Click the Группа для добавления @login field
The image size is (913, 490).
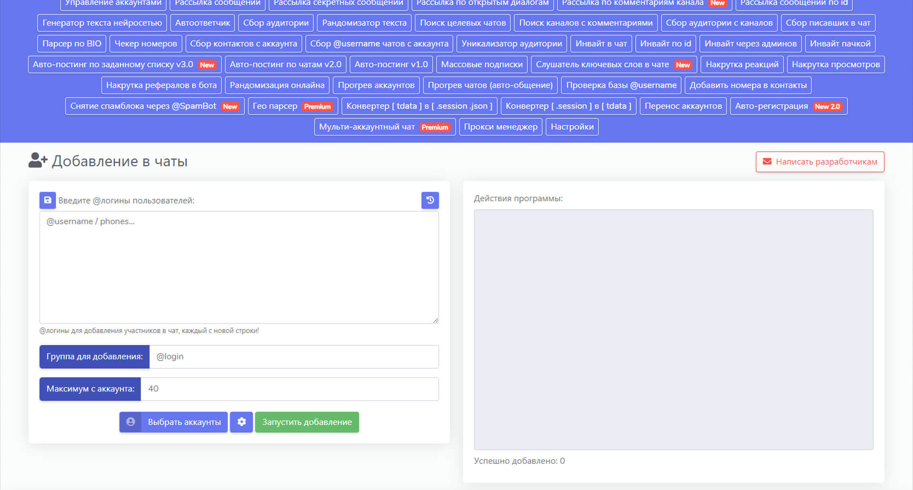click(294, 357)
